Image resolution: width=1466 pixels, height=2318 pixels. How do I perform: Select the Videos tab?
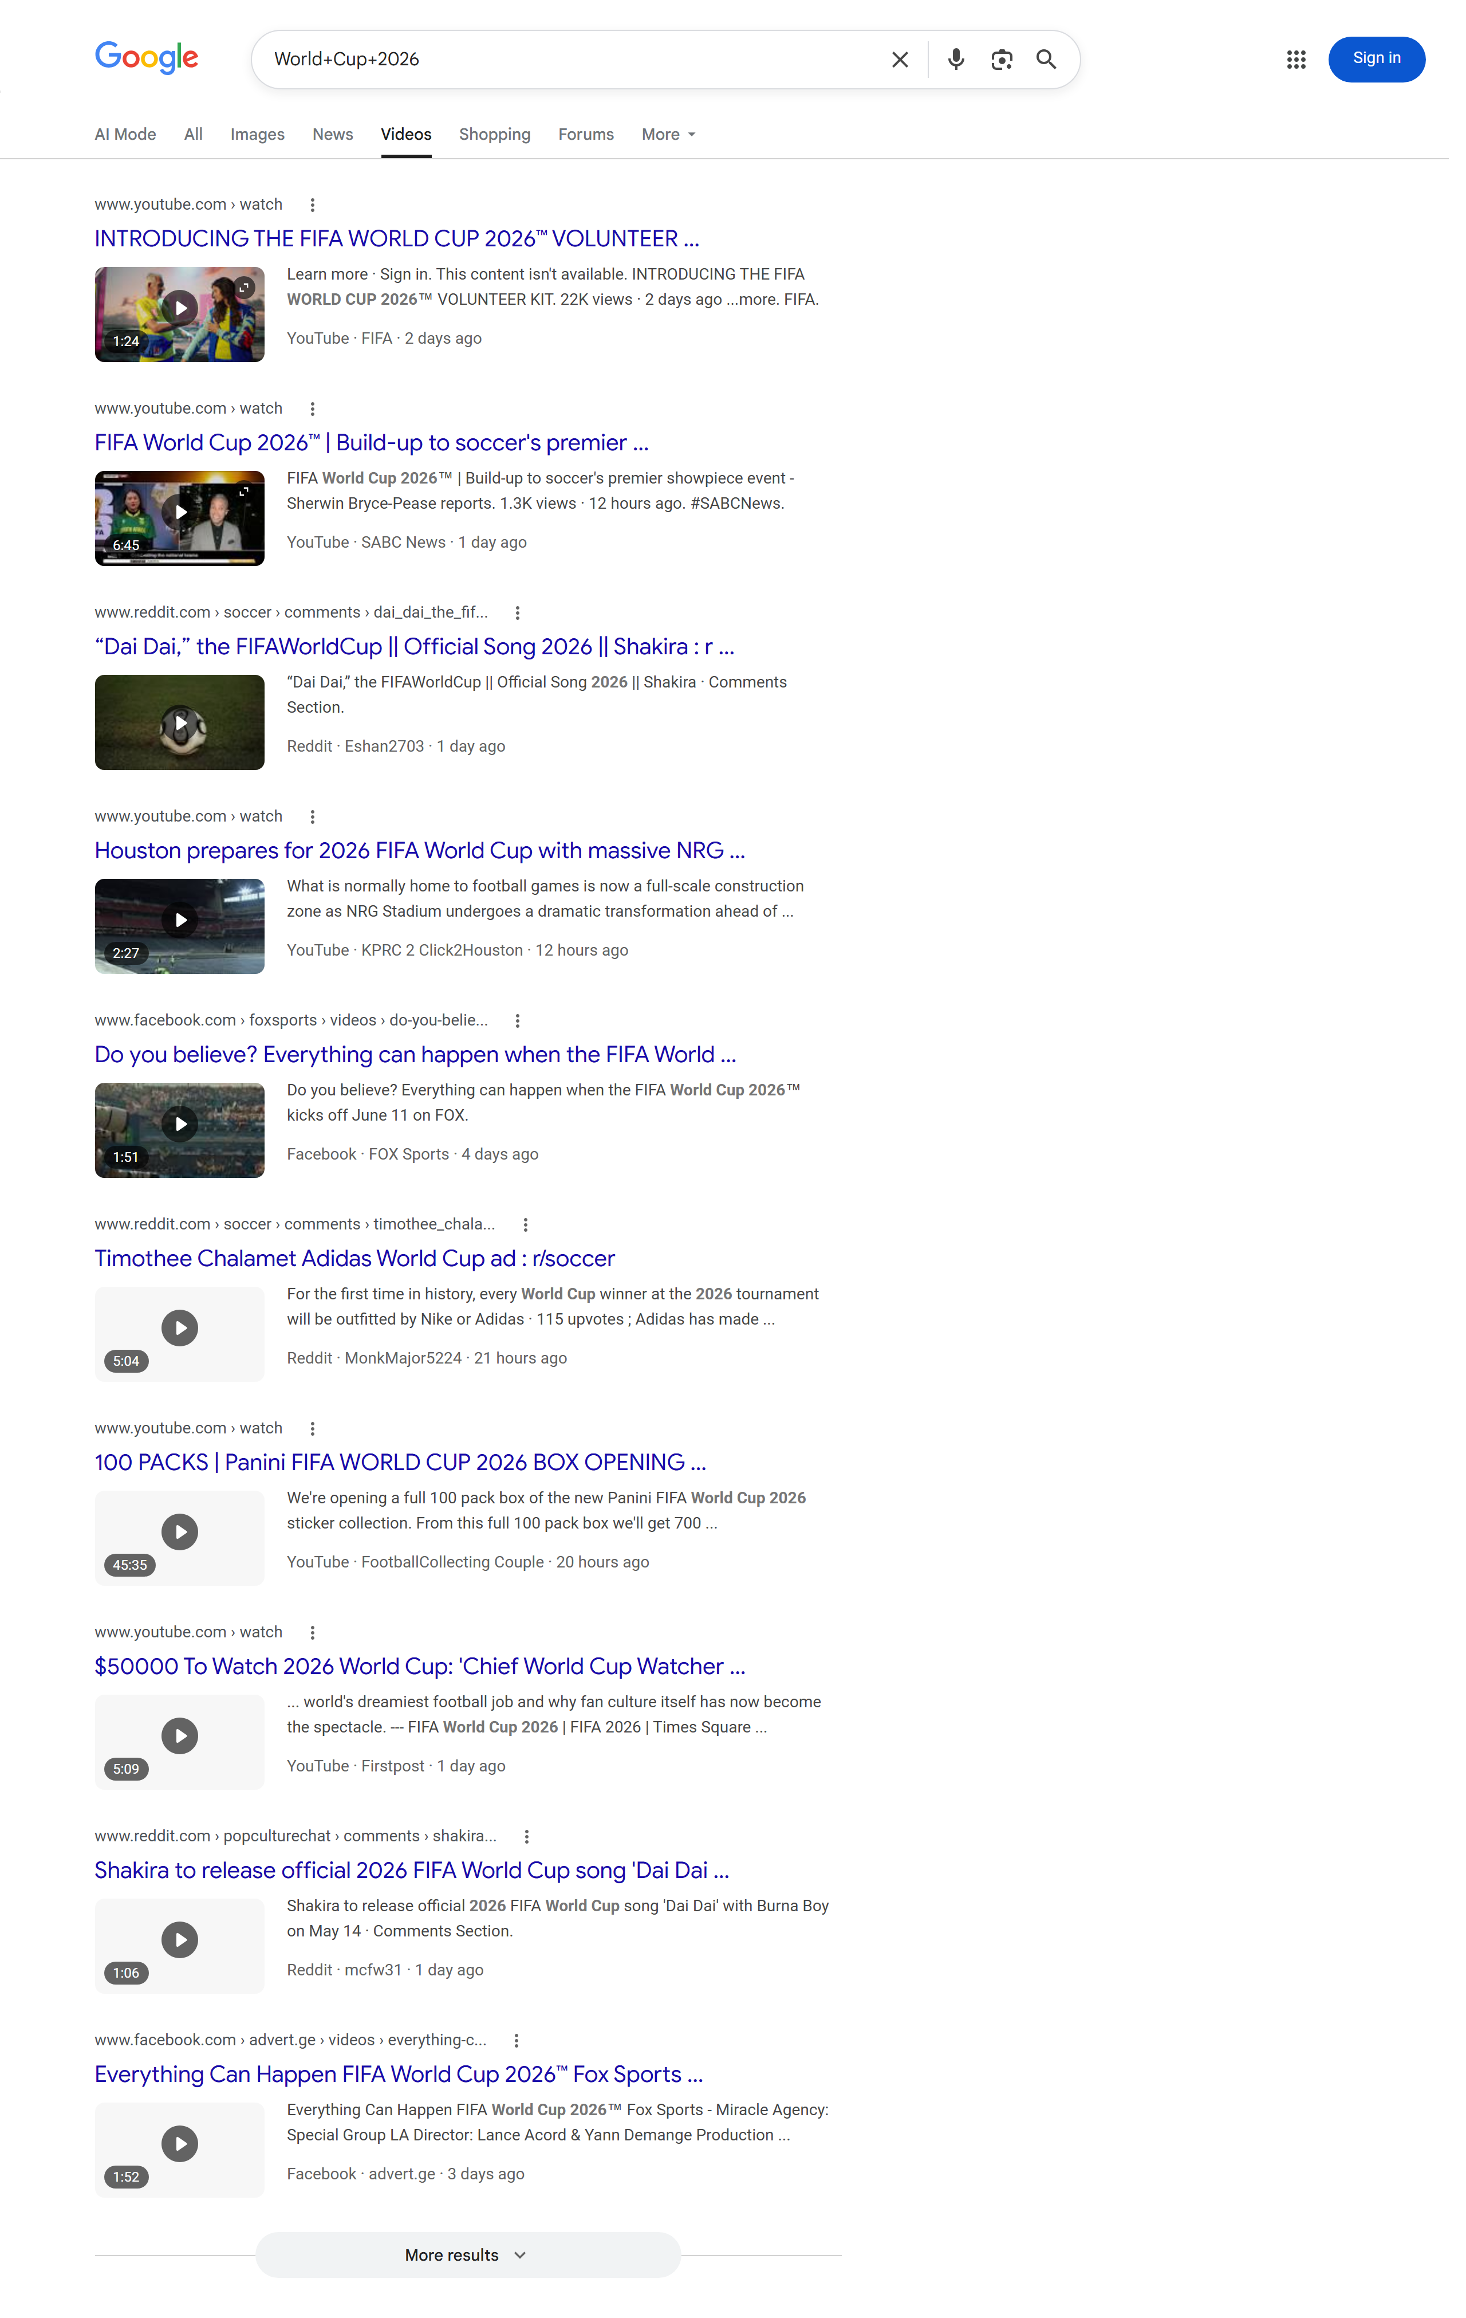click(x=406, y=135)
